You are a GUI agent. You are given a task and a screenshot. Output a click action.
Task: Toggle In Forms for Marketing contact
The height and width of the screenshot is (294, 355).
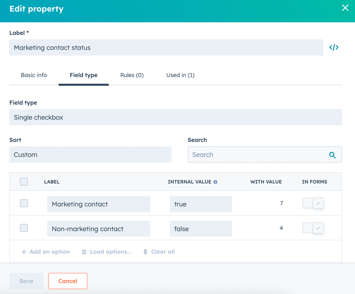tap(313, 203)
